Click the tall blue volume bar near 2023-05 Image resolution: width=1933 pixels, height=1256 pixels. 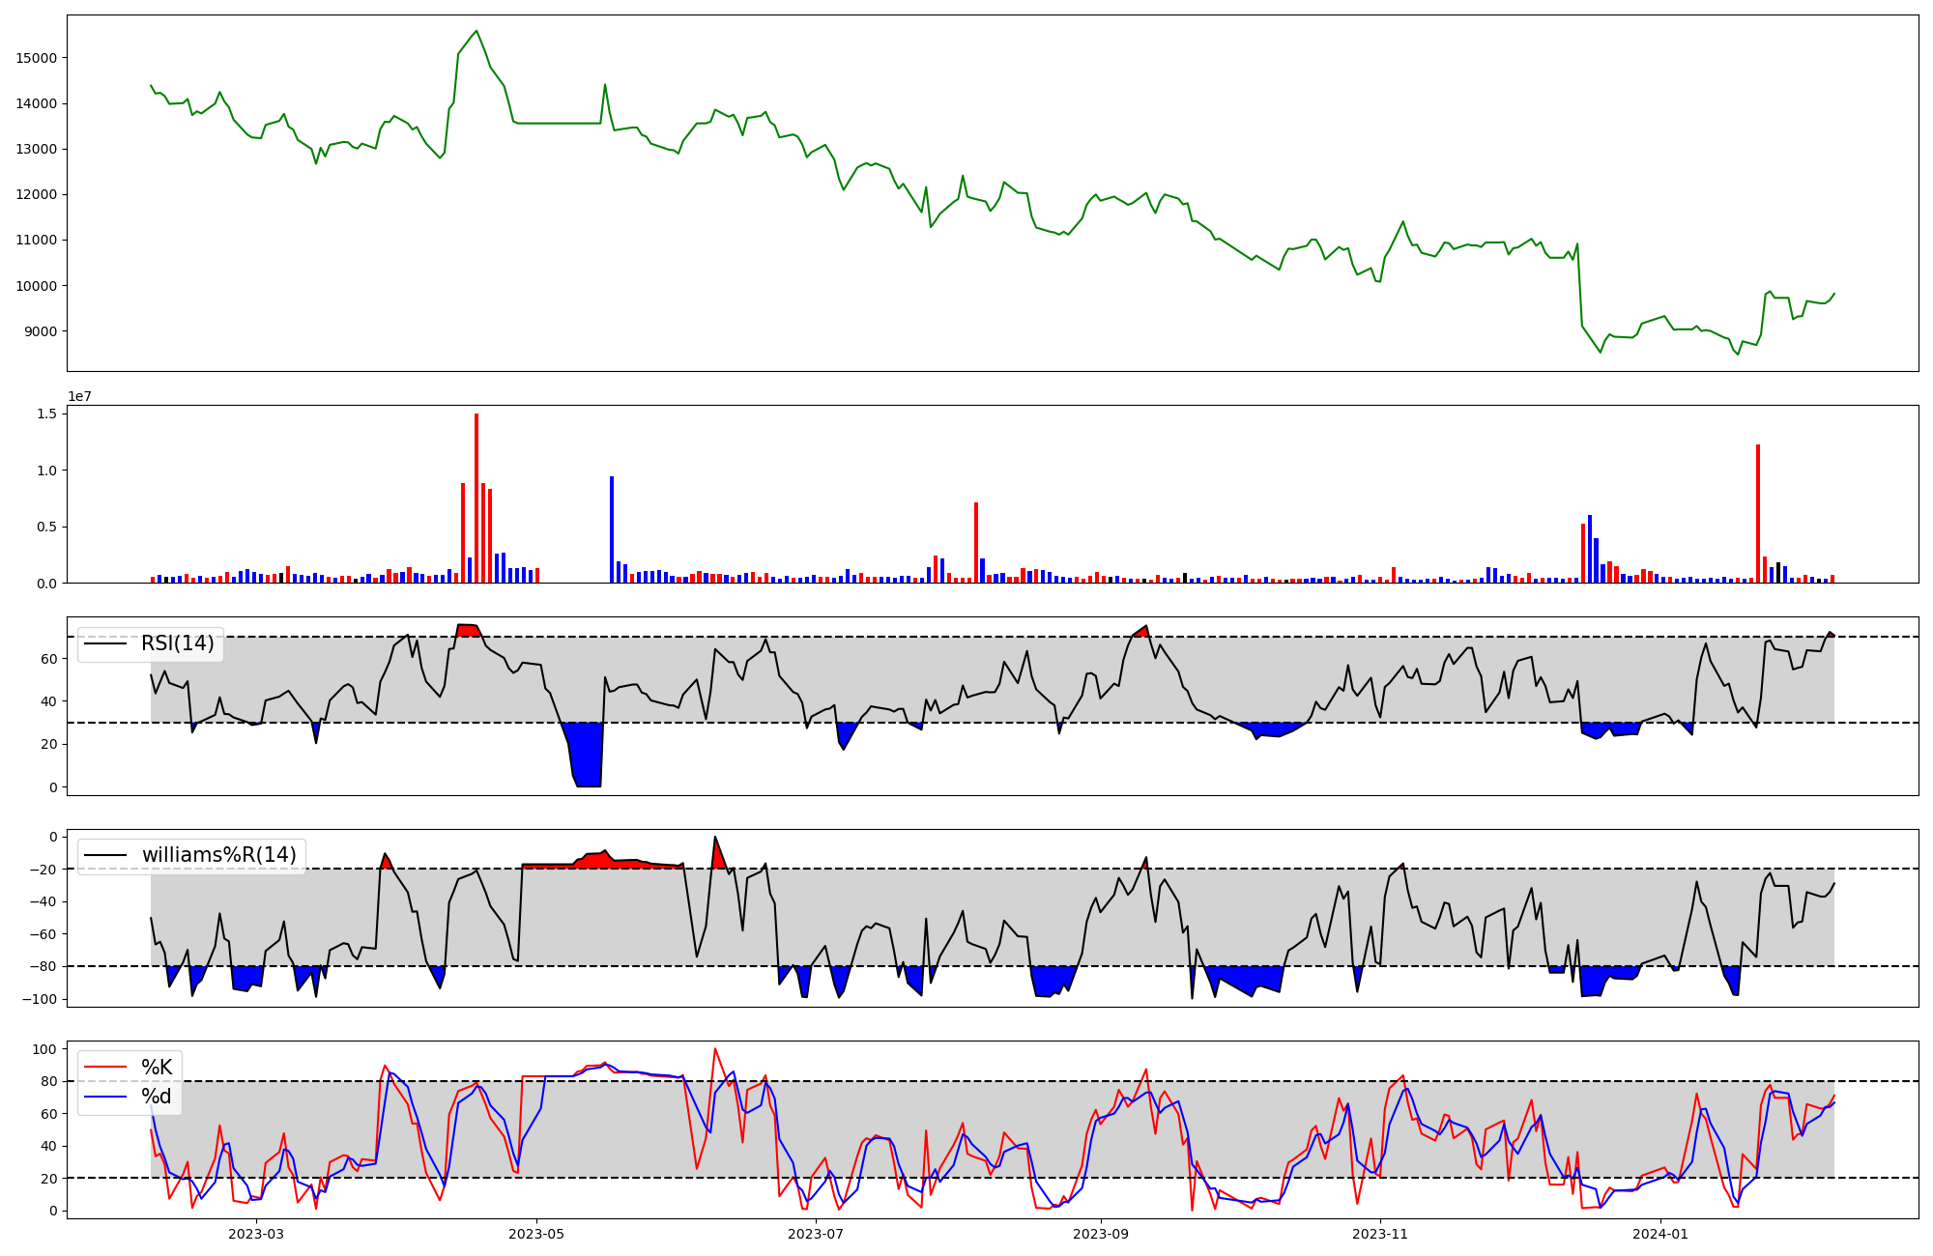click(612, 531)
